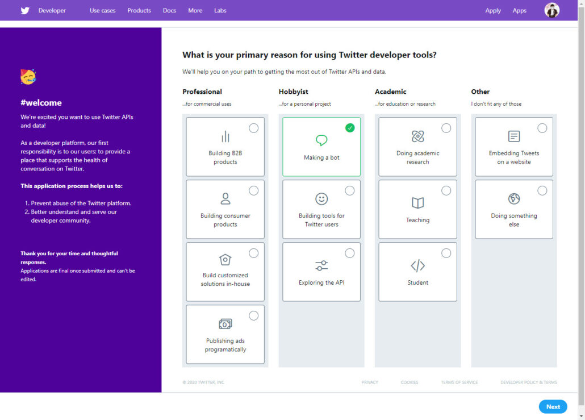Screen dimensions: 585x420
Task: Click the Twitter bird logo
Action: (x=25, y=10)
